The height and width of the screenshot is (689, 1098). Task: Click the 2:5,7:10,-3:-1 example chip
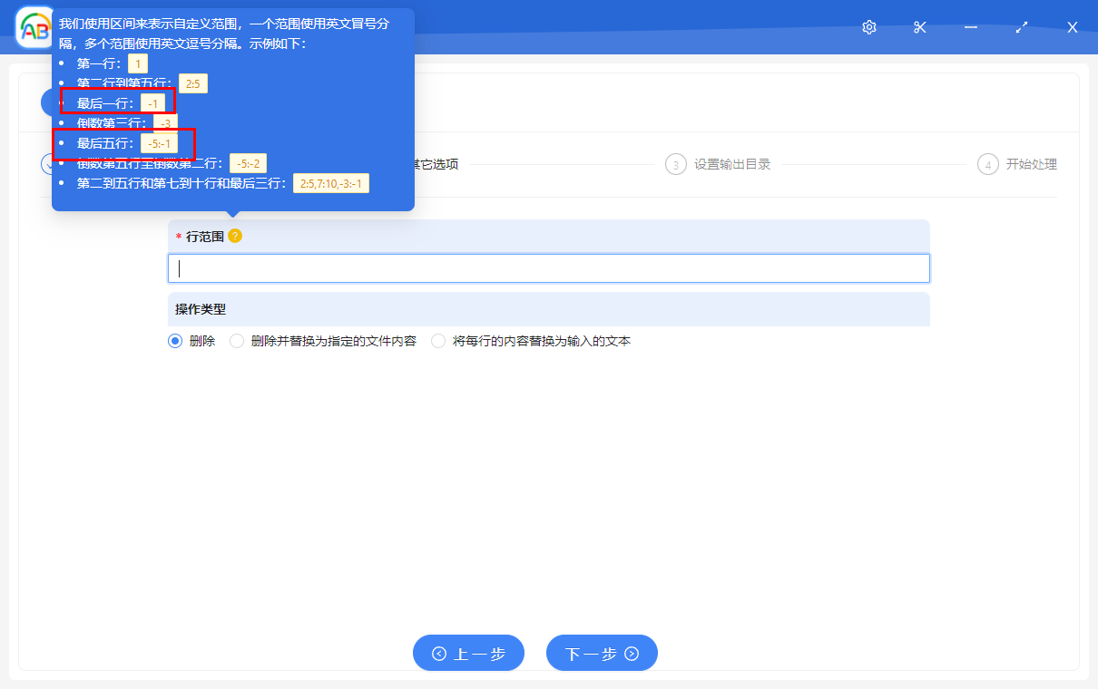pyautogui.click(x=331, y=182)
